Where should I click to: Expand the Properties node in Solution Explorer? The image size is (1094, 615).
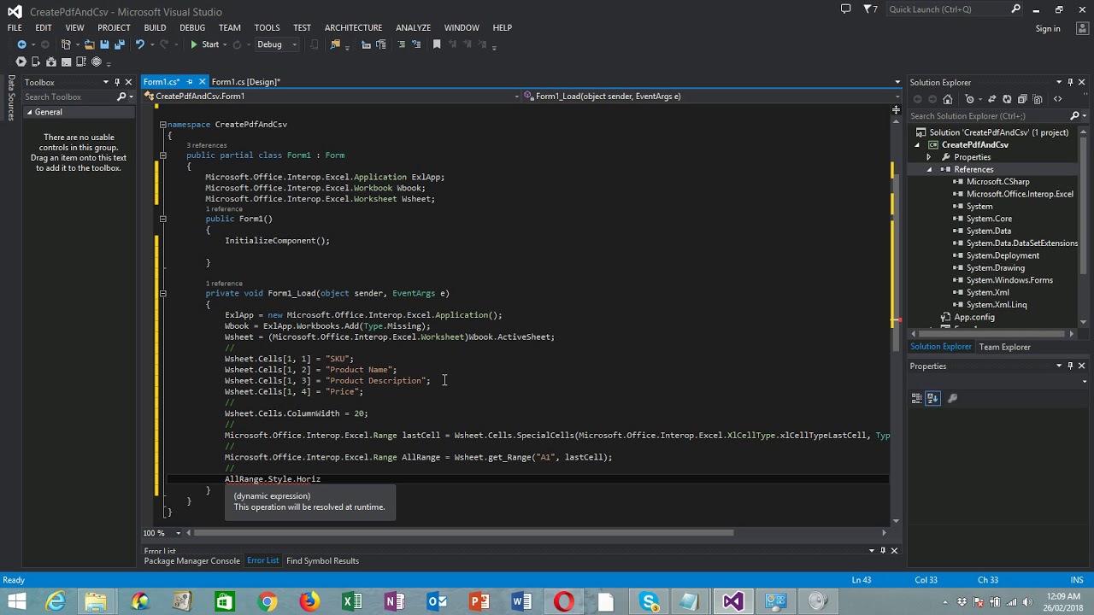[929, 157]
